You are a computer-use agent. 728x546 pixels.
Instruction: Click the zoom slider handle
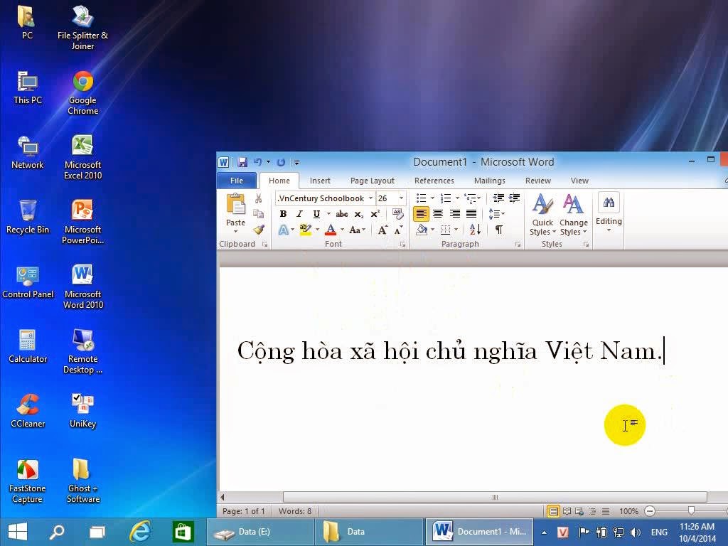pyautogui.click(x=691, y=510)
